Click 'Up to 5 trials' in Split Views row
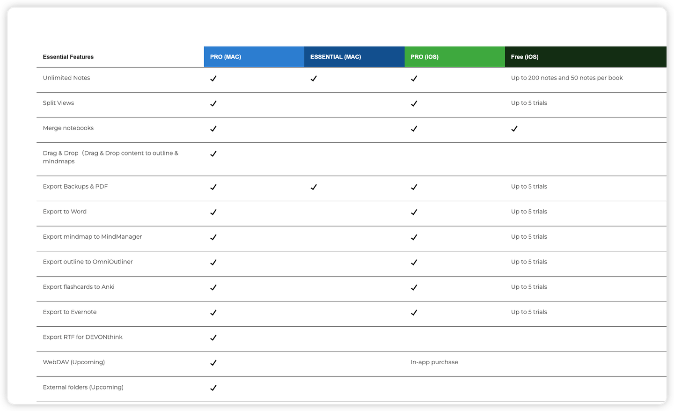Image resolution: width=674 pixels, height=411 pixels. click(529, 103)
